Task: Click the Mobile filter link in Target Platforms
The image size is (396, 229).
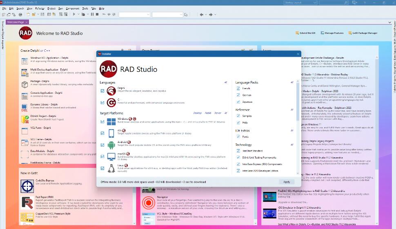Action: point(208,113)
